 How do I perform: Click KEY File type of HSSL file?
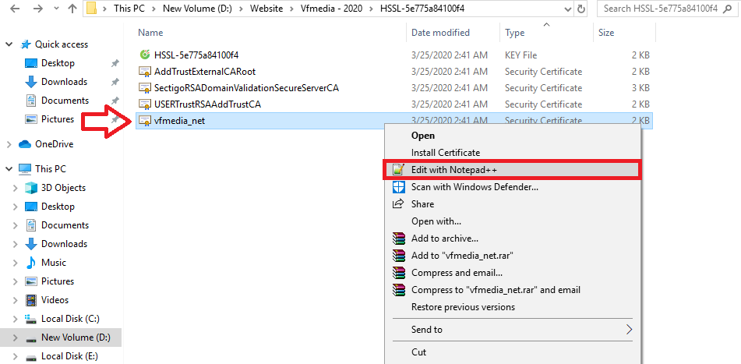coord(520,55)
